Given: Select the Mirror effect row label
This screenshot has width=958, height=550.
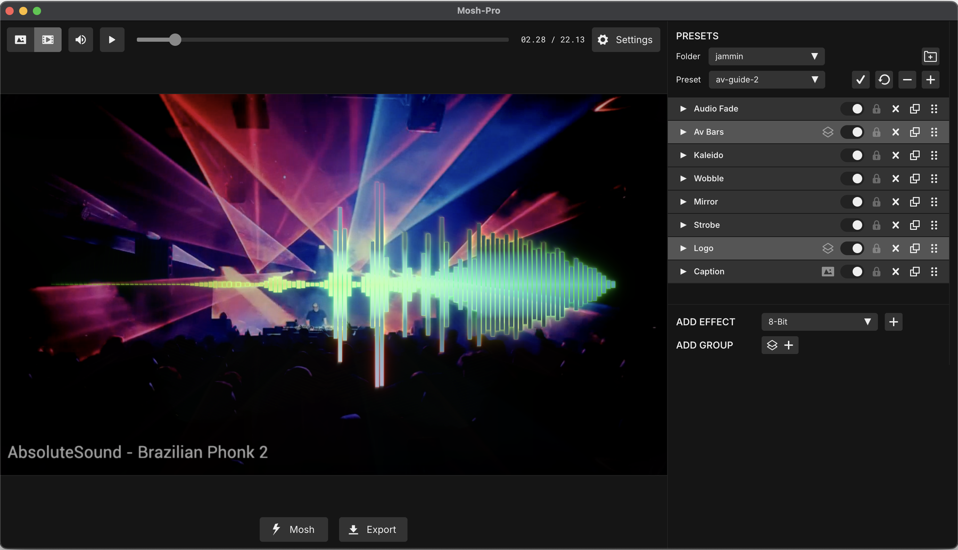Looking at the screenshot, I should tap(706, 202).
